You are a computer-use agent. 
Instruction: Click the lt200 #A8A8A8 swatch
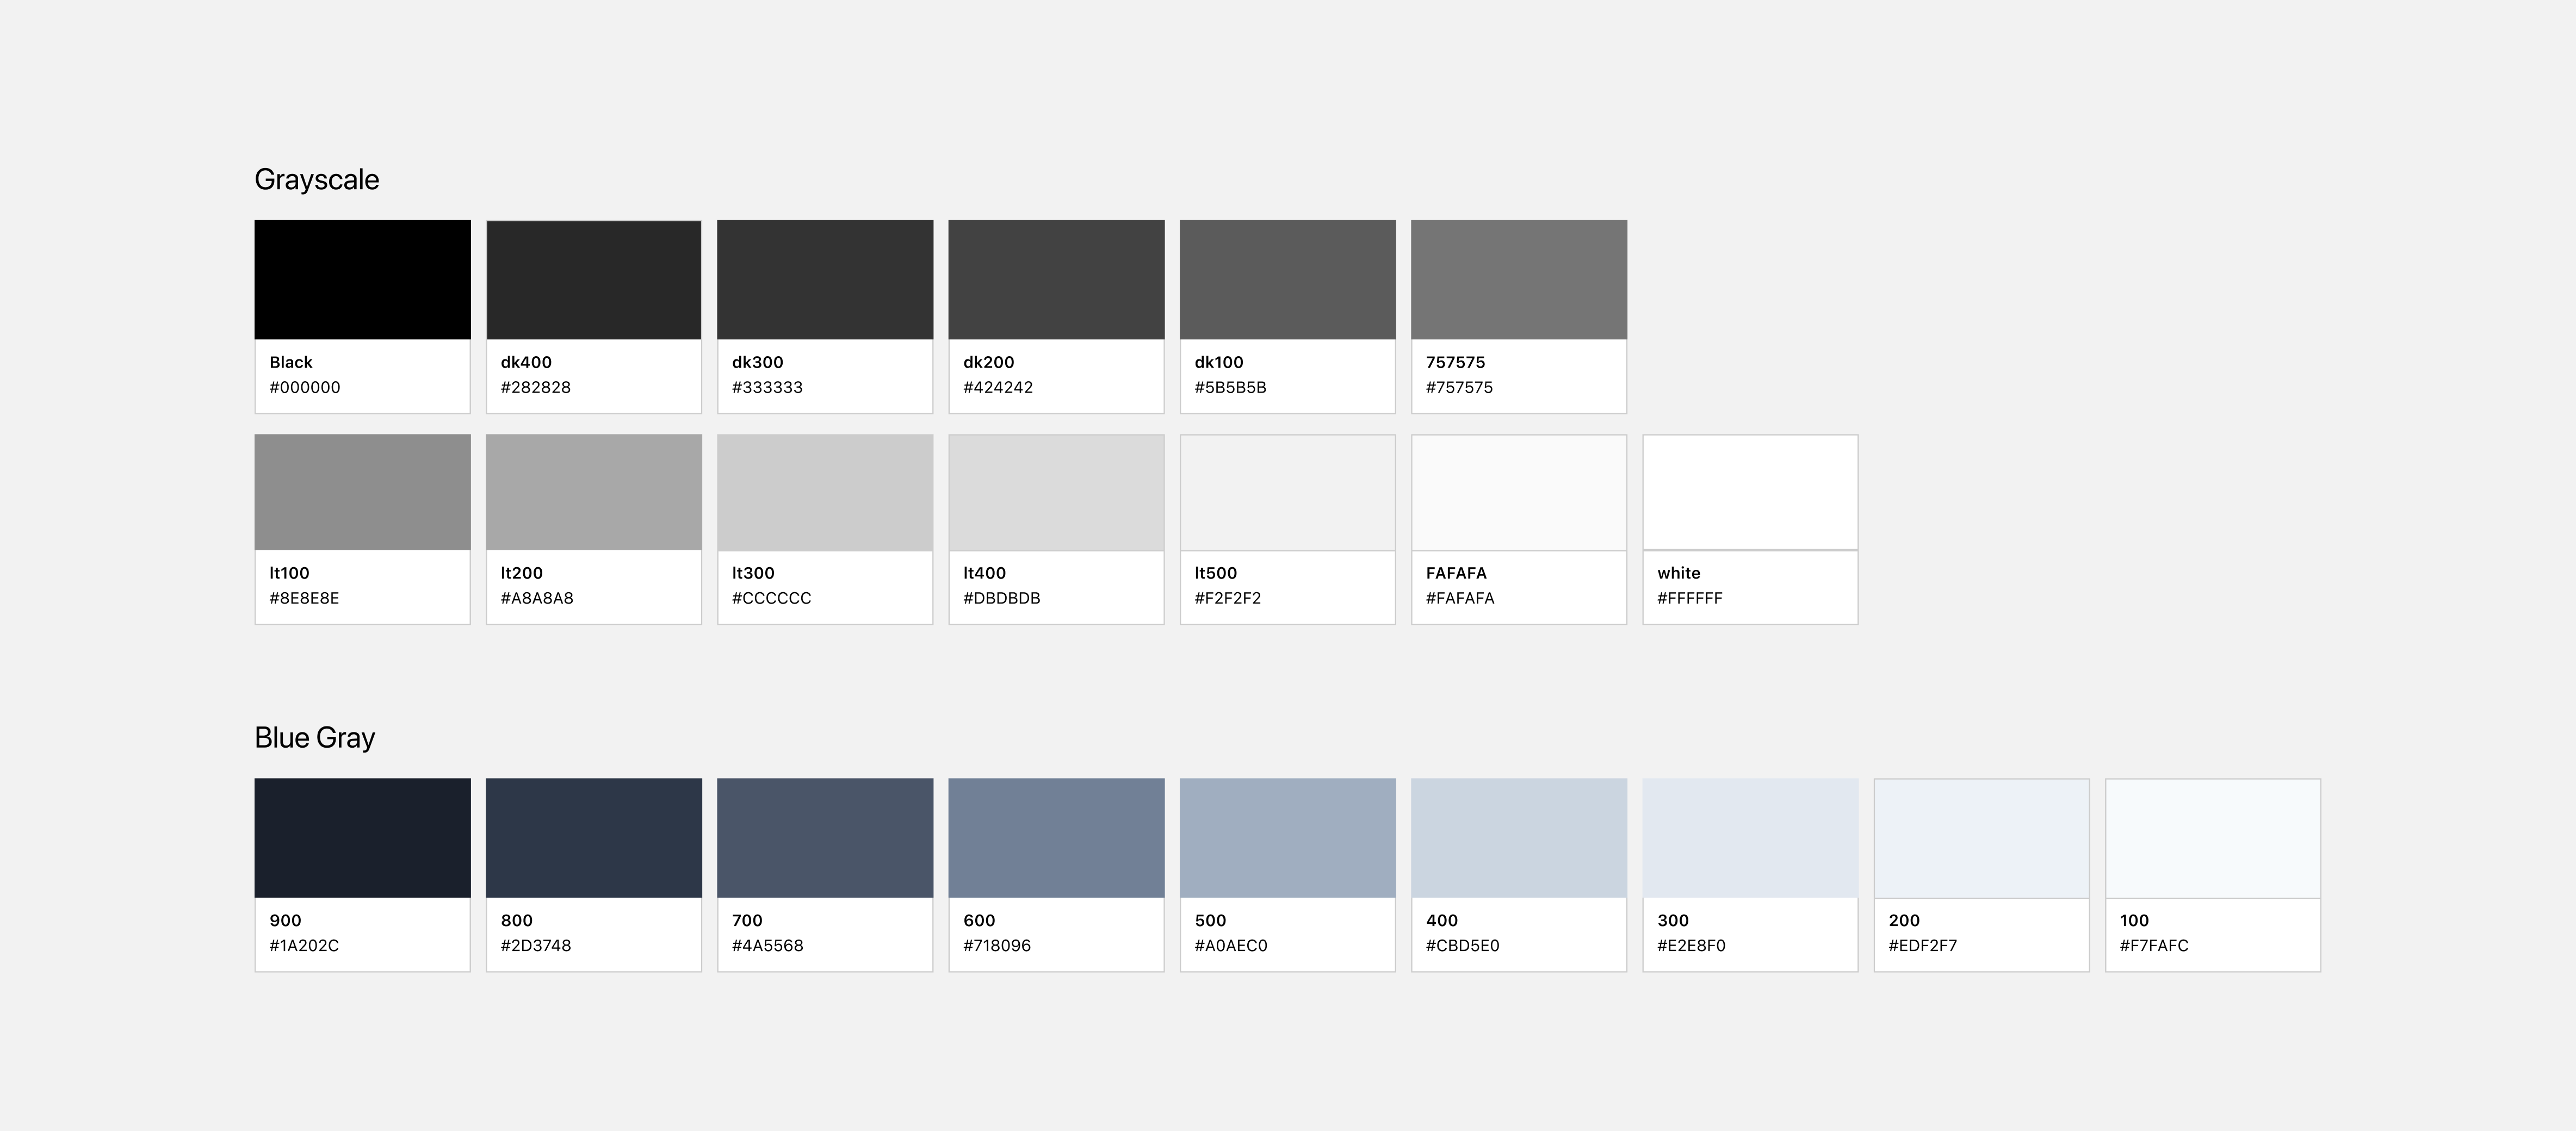(593, 492)
